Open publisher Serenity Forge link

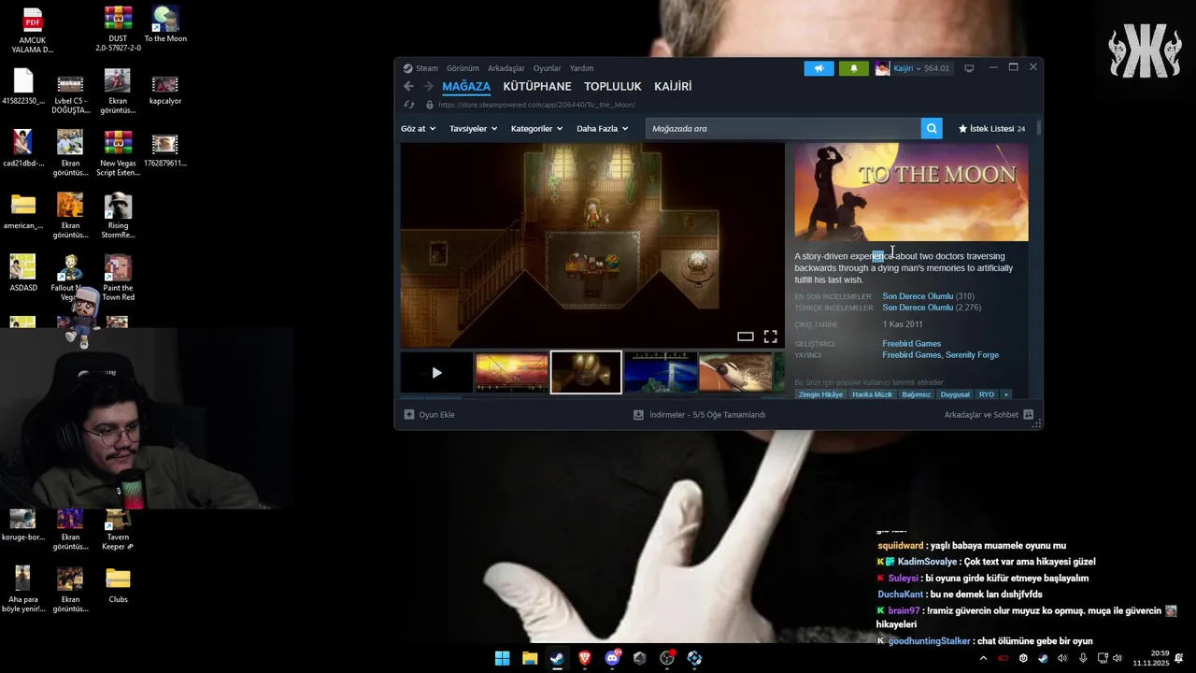[972, 355]
